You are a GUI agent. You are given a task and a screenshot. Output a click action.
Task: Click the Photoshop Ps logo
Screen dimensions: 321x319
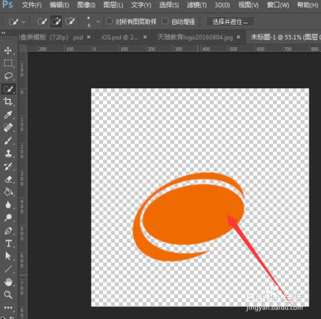[7, 4]
